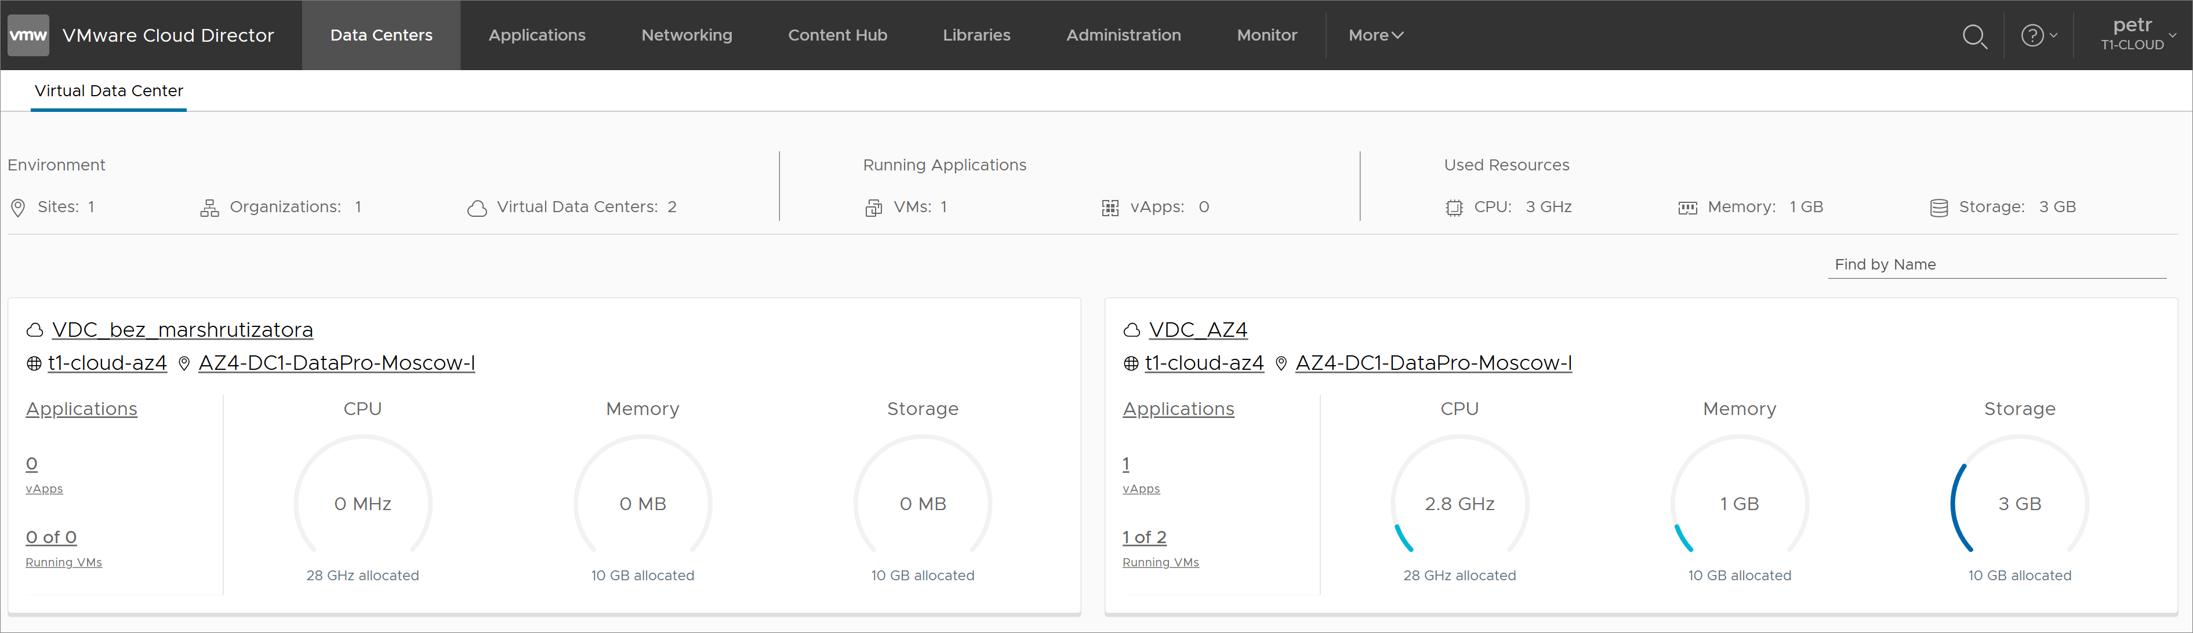Go to the Data Centers menu
This screenshot has height=633, width=2193.
click(382, 35)
